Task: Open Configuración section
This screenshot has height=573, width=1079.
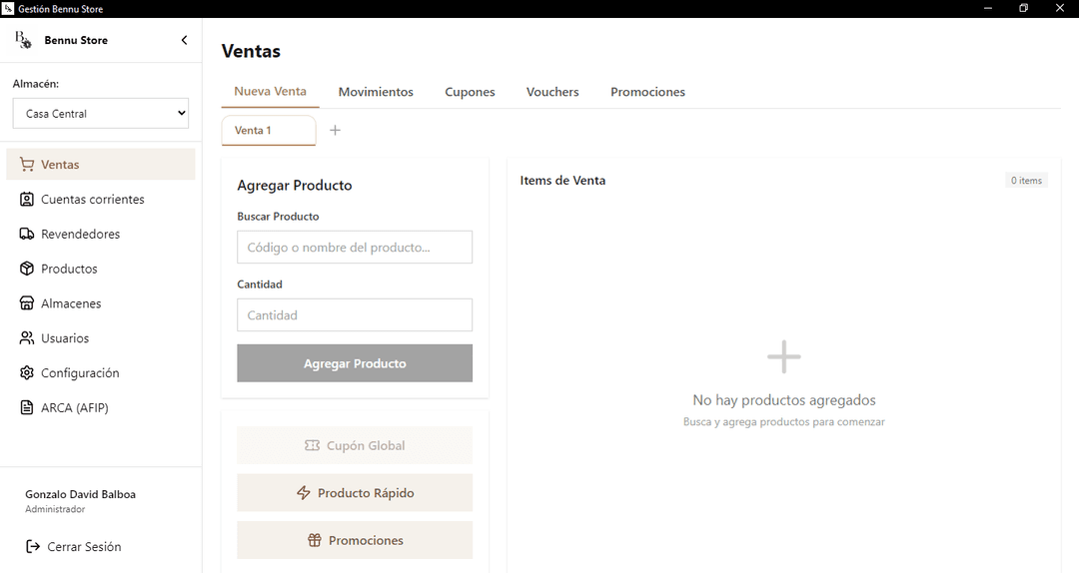Action: pyautogui.click(x=101, y=372)
